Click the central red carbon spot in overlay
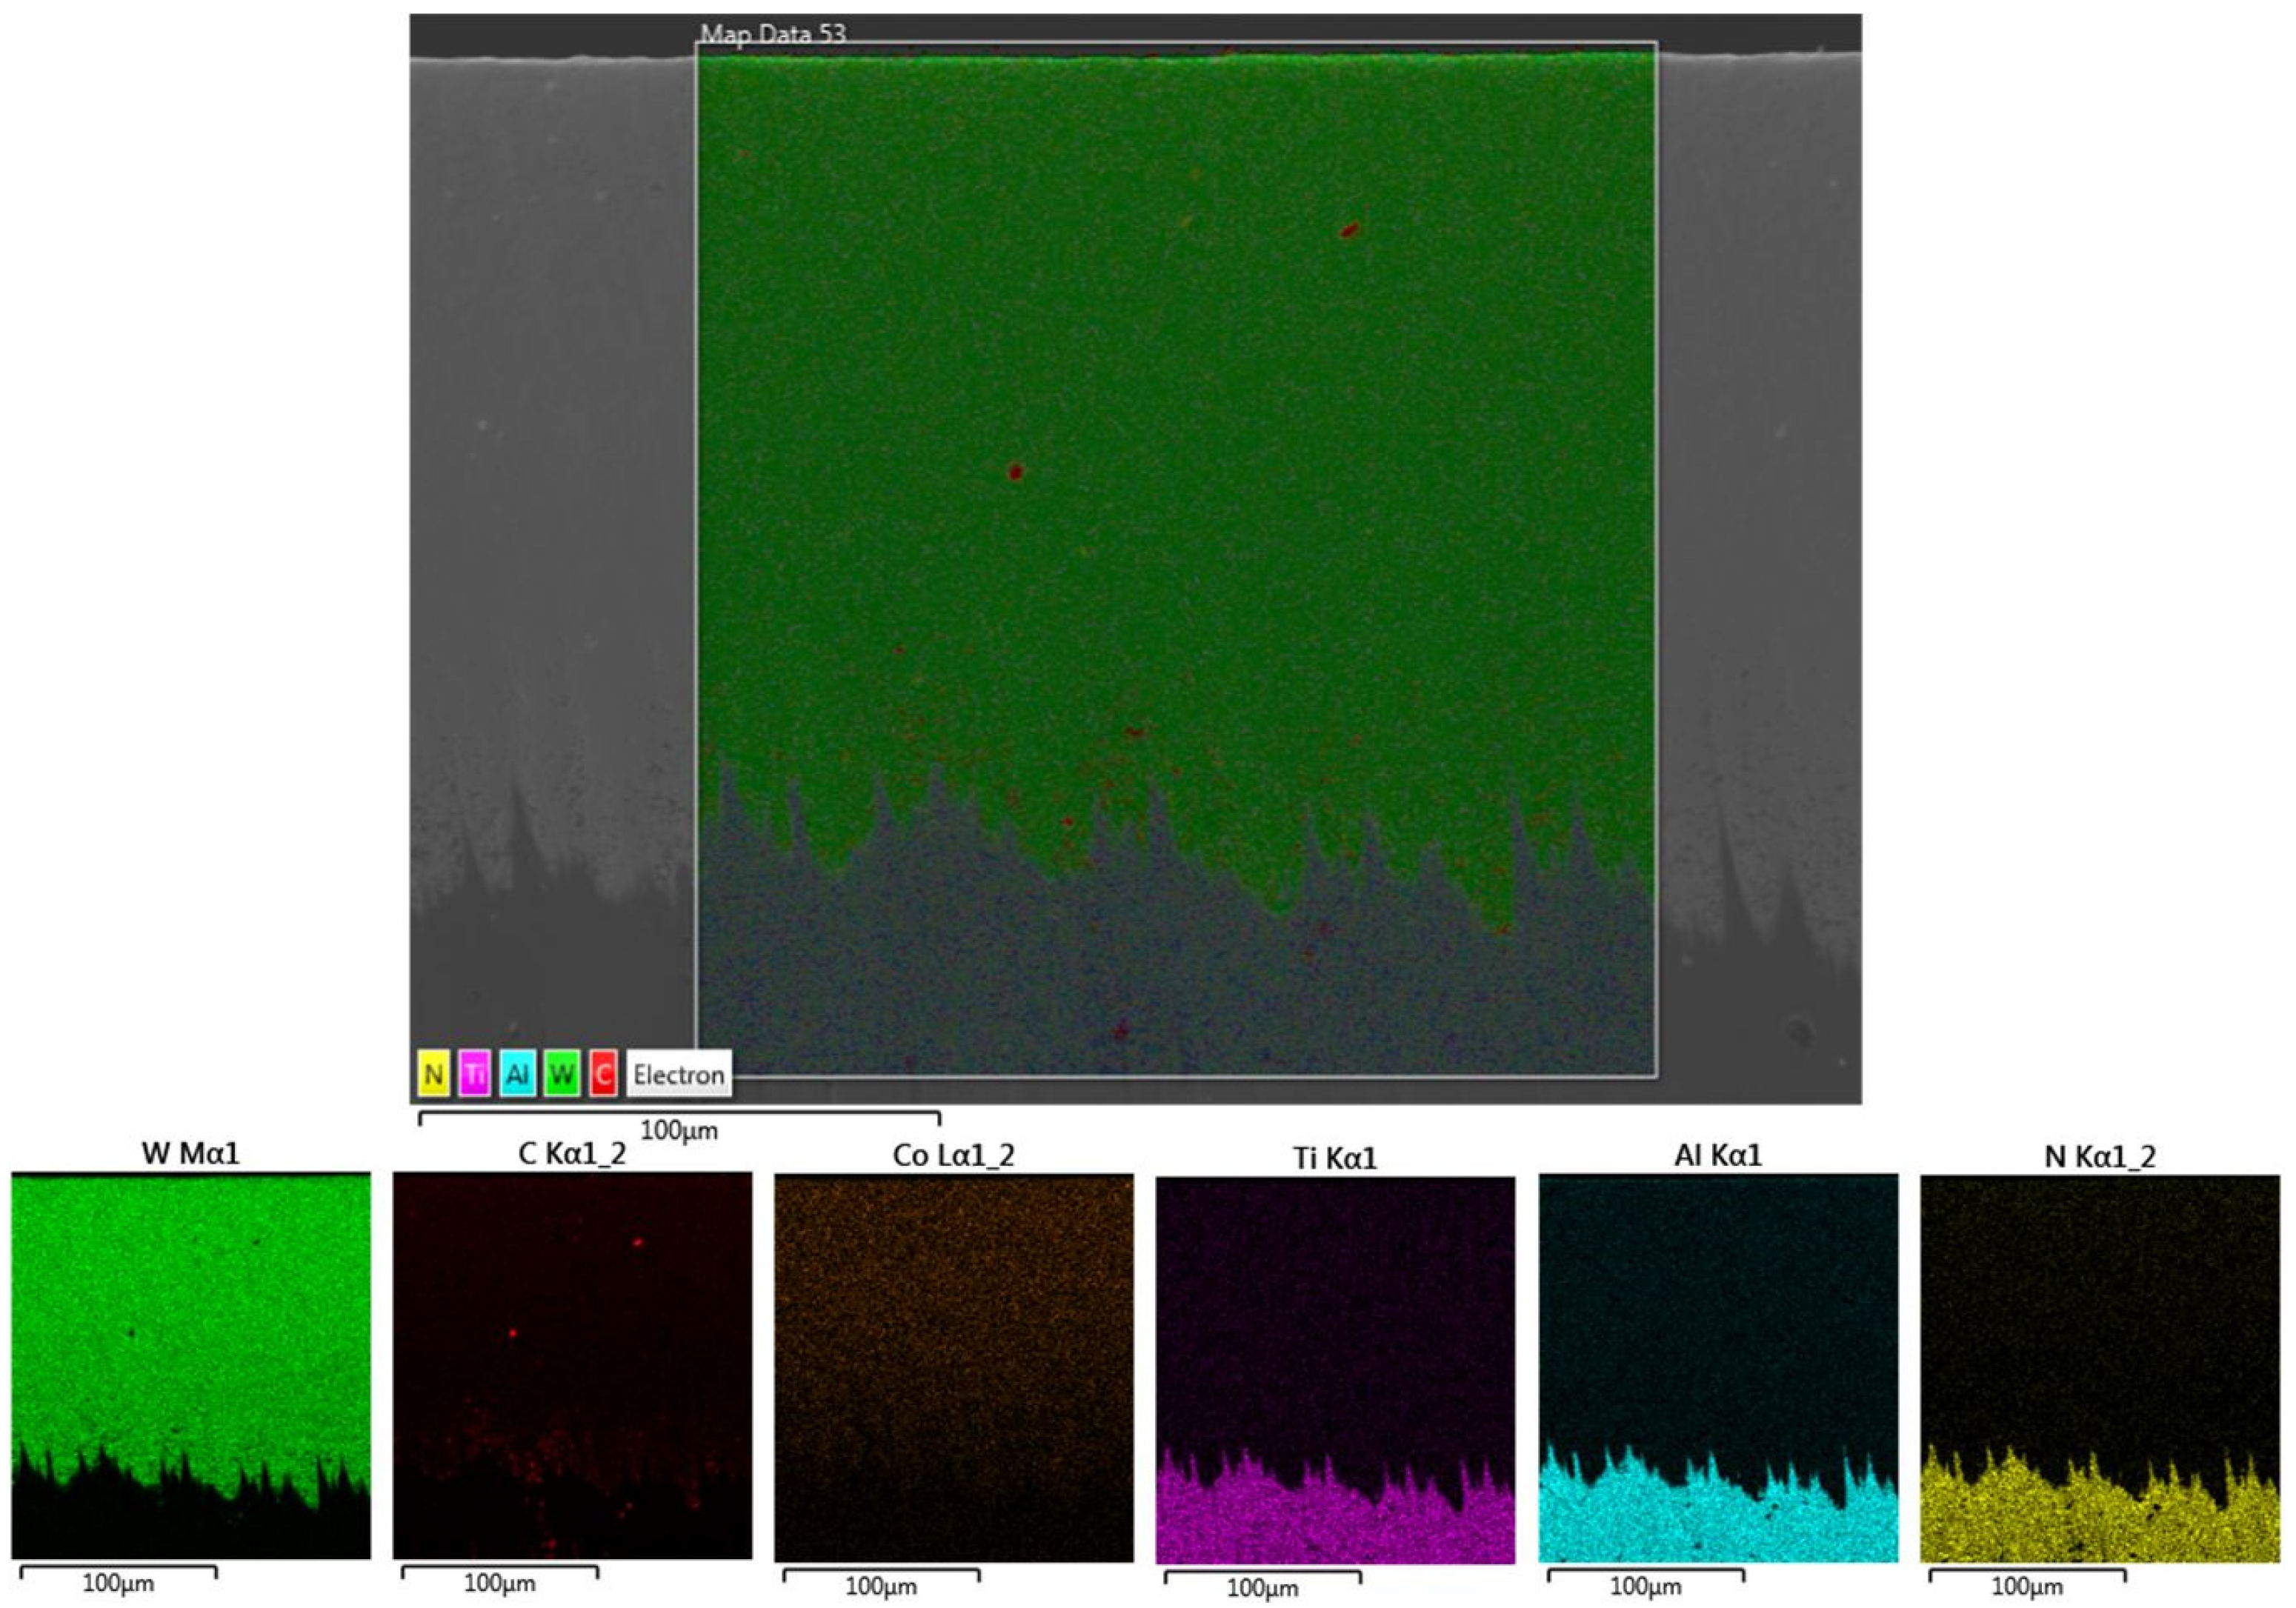This screenshot has width=2296, height=1608. [x=1015, y=472]
